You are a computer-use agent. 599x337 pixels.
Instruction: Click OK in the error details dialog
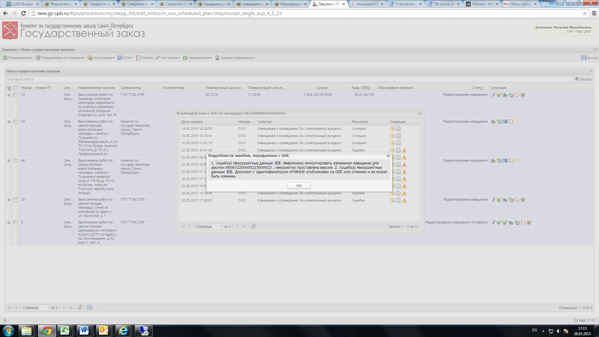pyautogui.click(x=299, y=186)
